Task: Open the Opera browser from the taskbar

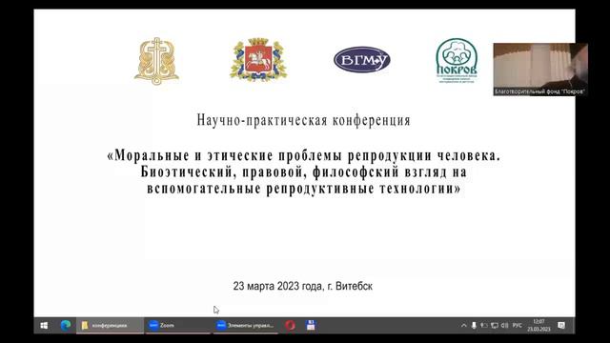Action: tap(290, 325)
